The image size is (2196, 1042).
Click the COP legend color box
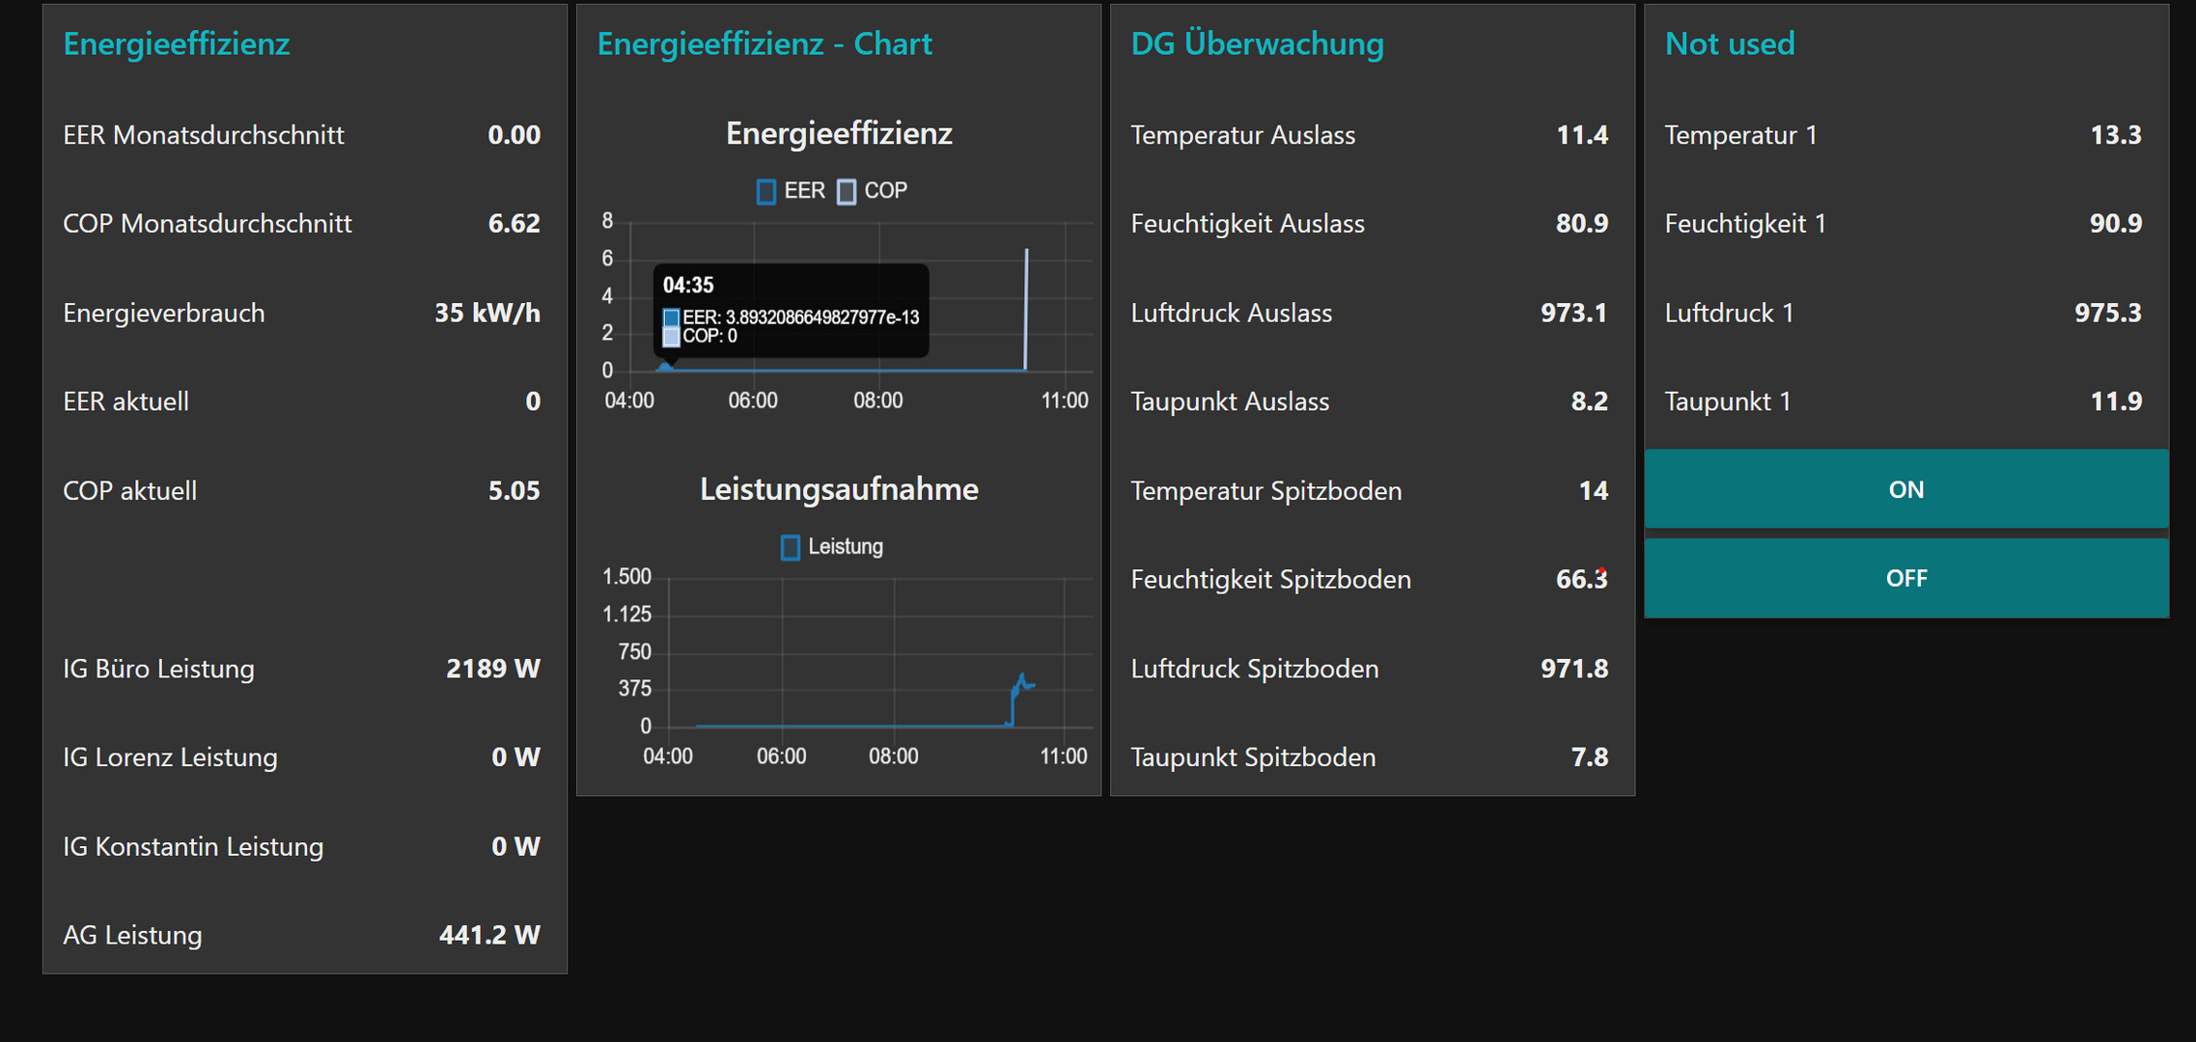click(847, 192)
